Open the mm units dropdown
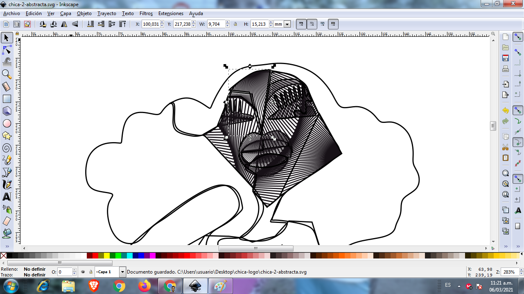The width and height of the screenshot is (524, 294). click(287, 24)
